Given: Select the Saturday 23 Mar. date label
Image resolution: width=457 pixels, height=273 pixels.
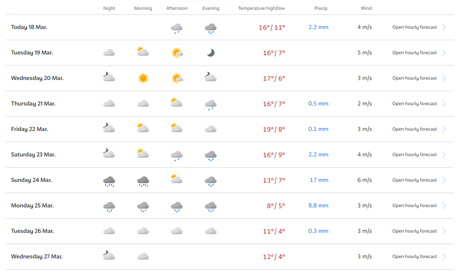Looking at the screenshot, I should click(x=33, y=155).
